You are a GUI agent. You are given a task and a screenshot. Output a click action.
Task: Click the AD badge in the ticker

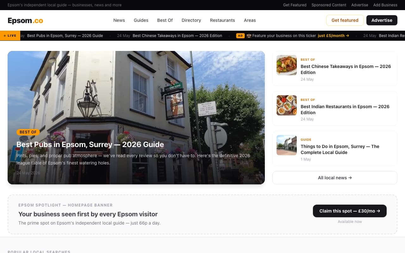(x=240, y=36)
